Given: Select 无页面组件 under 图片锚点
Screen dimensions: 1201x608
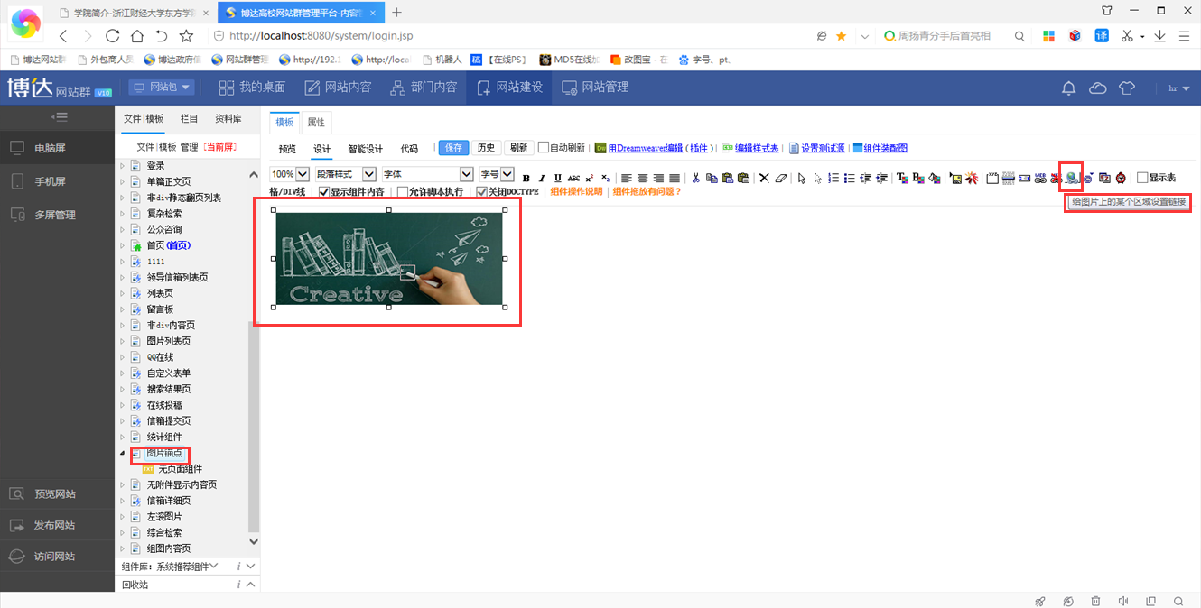Looking at the screenshot, I should coord(180,469).
